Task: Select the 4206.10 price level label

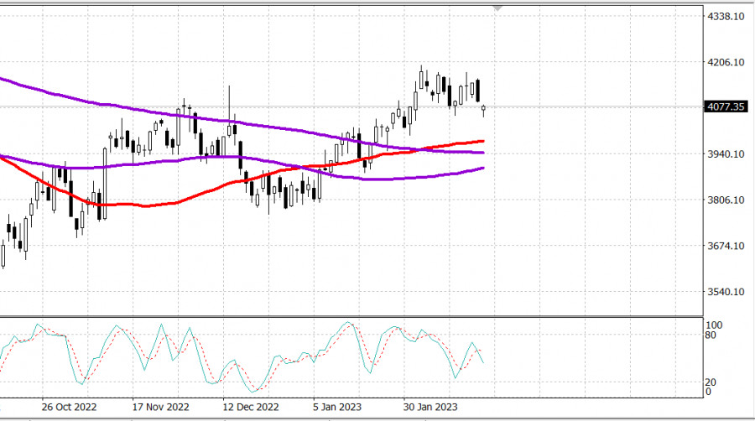Action: tap(726, 62)
